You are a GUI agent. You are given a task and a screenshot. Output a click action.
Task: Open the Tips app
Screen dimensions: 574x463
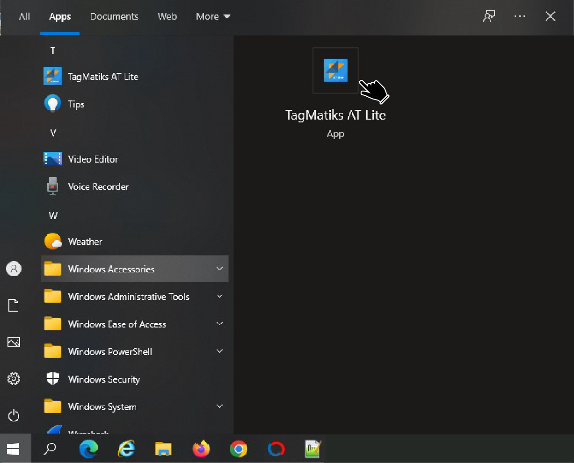(76, 104)
